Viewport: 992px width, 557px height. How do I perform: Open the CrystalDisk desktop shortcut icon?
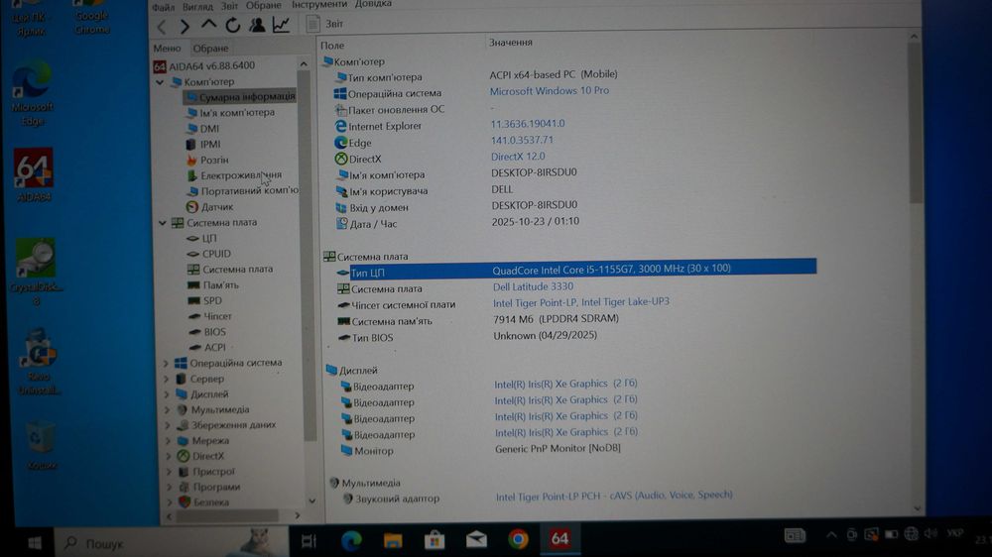click(36, 272)
